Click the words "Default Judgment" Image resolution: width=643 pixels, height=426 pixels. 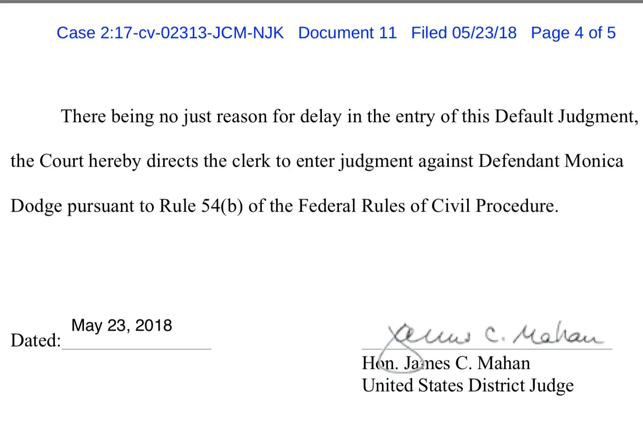pyautogui.click(x=565, y=116)
